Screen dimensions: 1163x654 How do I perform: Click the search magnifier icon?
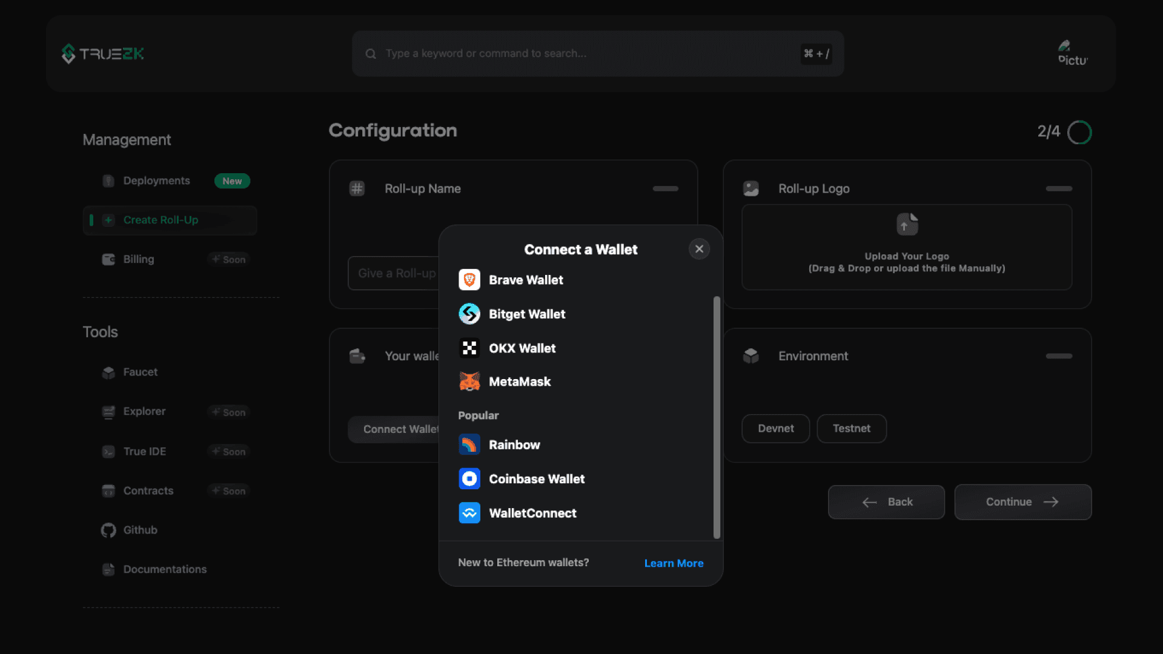[x=371, y=54]
